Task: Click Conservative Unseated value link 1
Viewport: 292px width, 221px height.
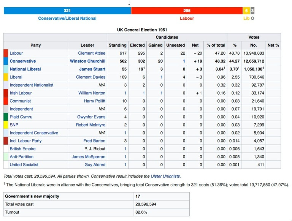Action: click(x=184, y=61)
